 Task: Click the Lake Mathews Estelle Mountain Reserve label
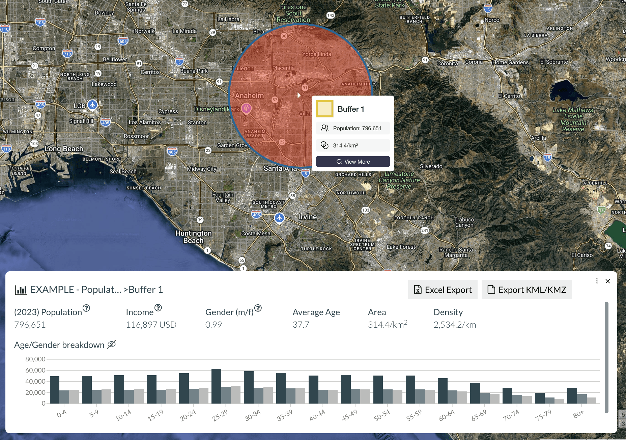click(573, 119)
